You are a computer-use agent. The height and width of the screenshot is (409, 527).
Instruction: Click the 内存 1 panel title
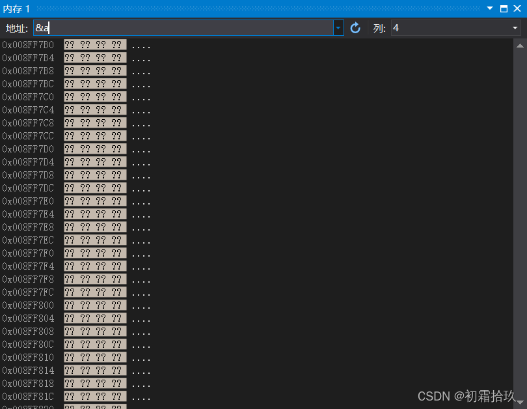pyautogui.click(x=16, y=8)
